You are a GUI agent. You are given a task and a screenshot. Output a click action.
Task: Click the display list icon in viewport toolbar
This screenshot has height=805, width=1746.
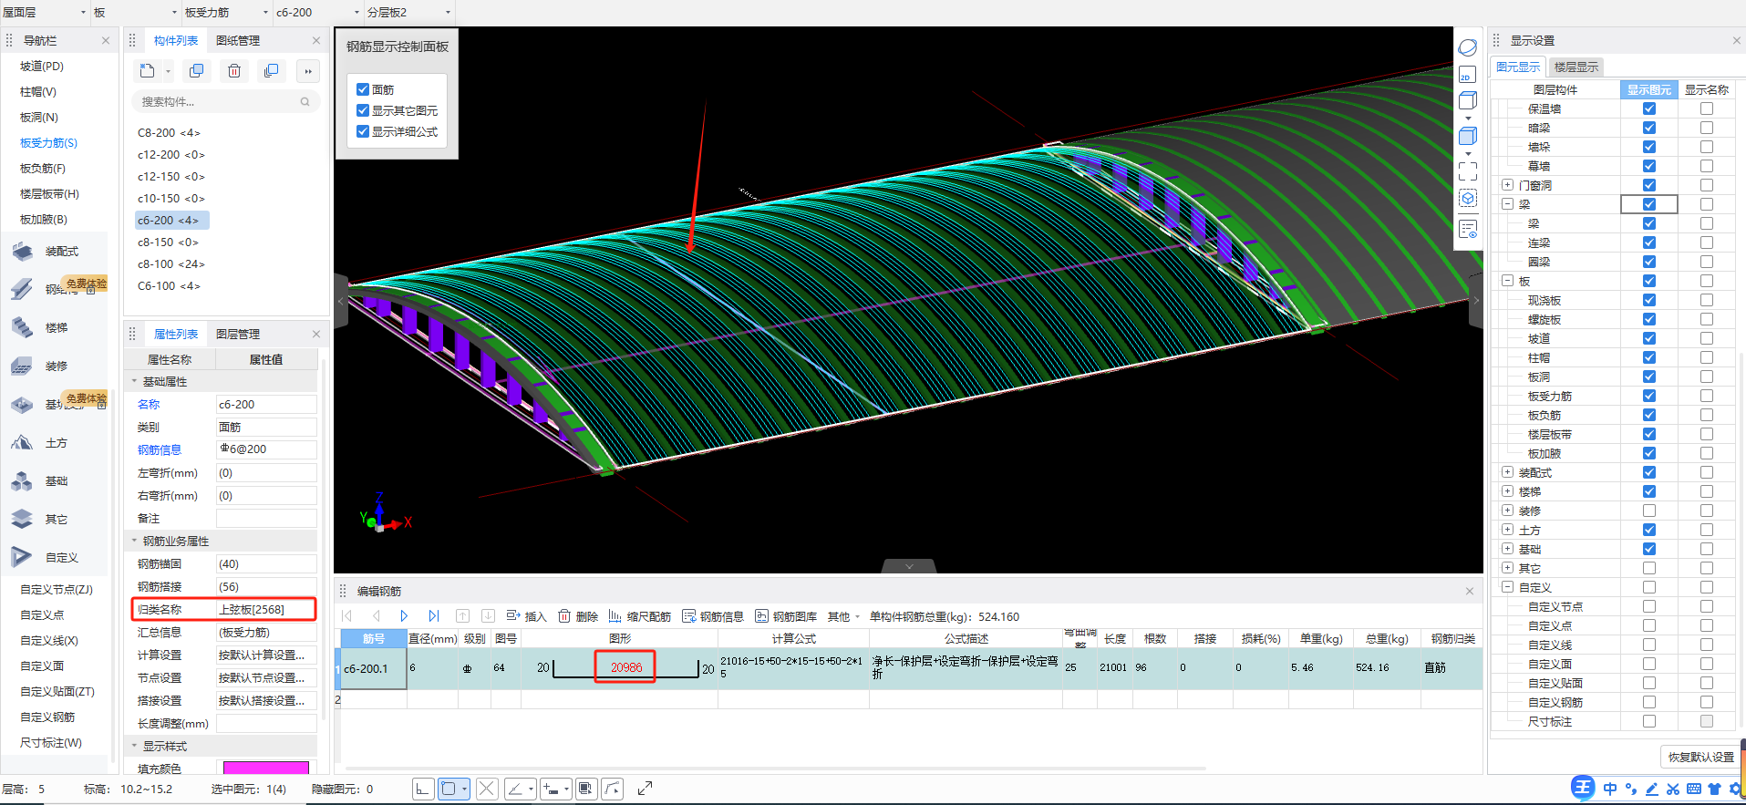pos(1468,229)
